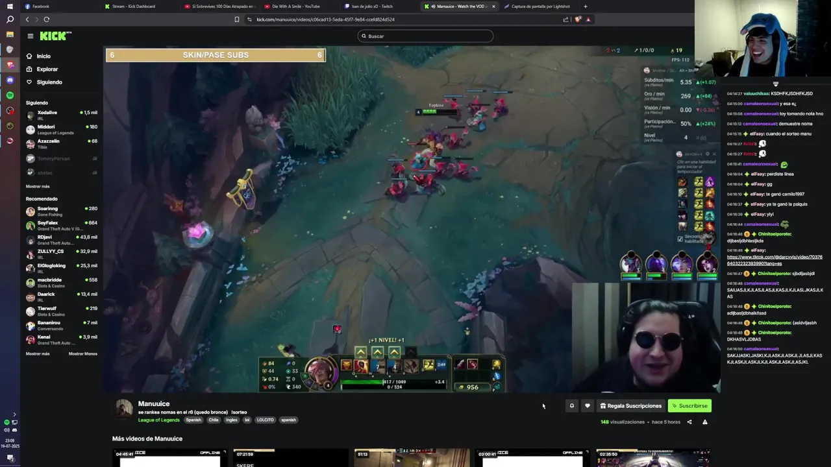Select the Chile tag
831x467 pixels.
coord(214,420)
